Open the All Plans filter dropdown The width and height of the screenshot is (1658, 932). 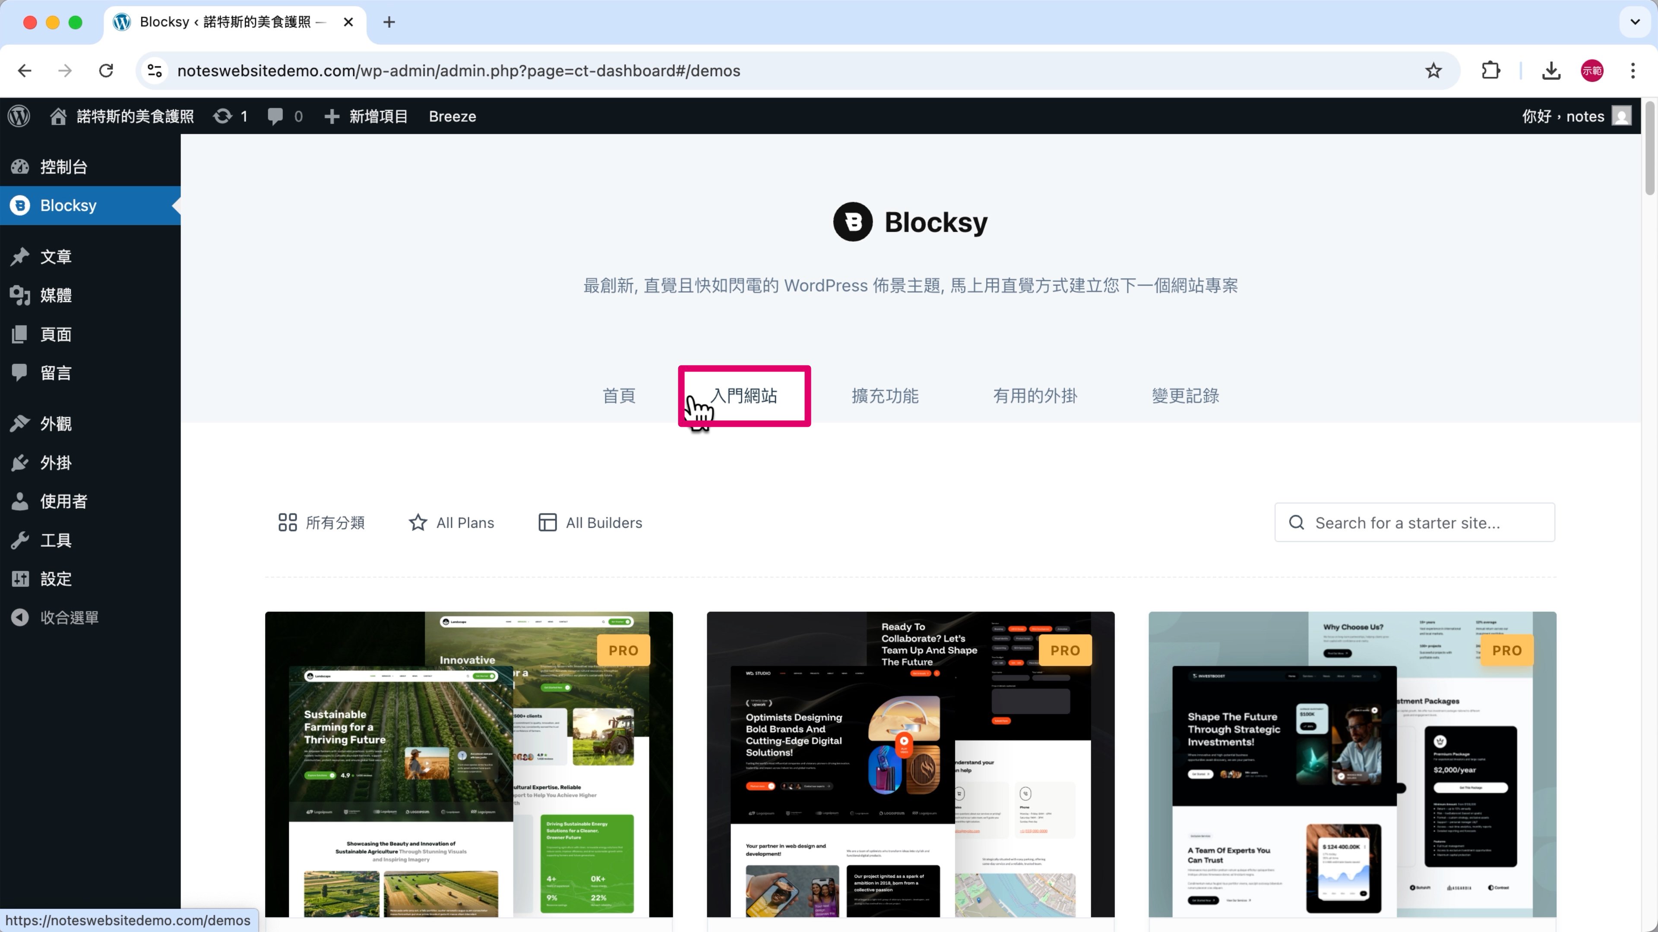452,522
